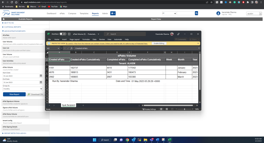This screenshot has height=143, width=264.
Task: Open the End Date calendar picker icon
Action: (41, 82)
